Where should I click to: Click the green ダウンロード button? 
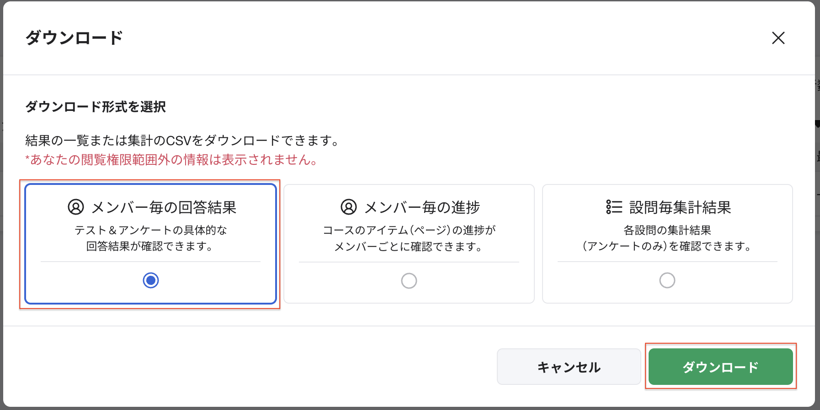coord(720,367)
